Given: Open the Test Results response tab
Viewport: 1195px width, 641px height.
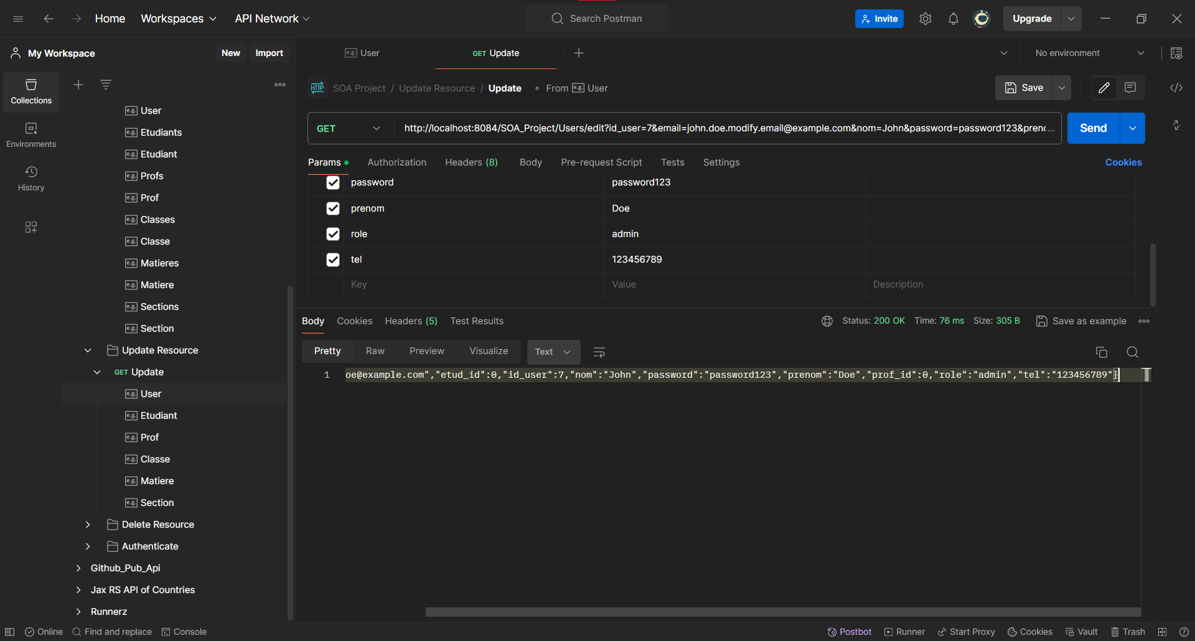Looking at the screenshot, I should click(477, 321).
